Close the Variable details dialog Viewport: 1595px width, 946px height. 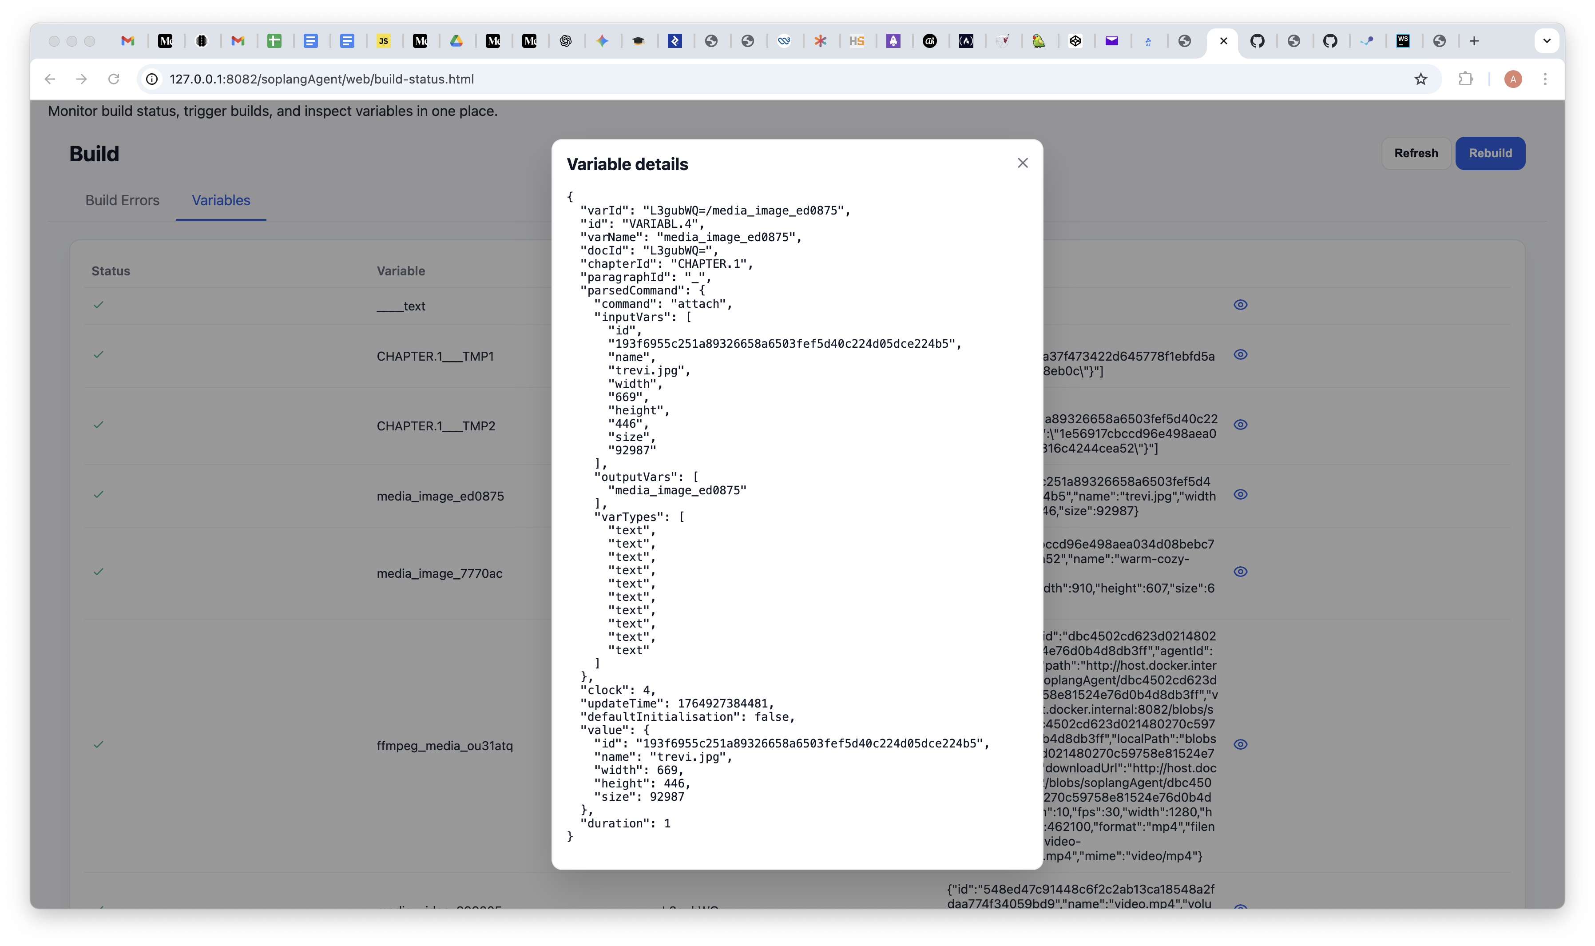pyautogui.click(x=1022, y=163)
